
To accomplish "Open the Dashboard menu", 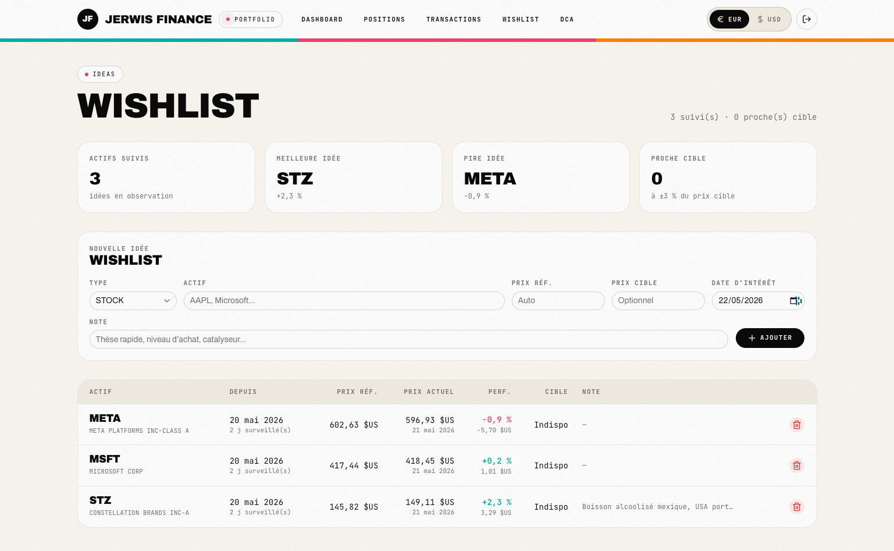I will (x=322, y=20).
